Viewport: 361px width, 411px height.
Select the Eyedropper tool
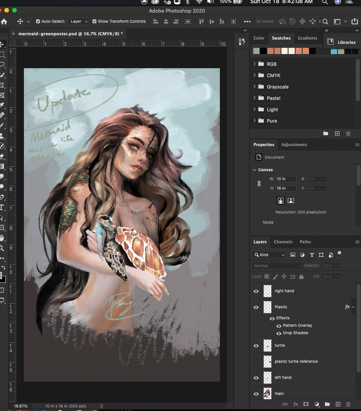(2, 105)
